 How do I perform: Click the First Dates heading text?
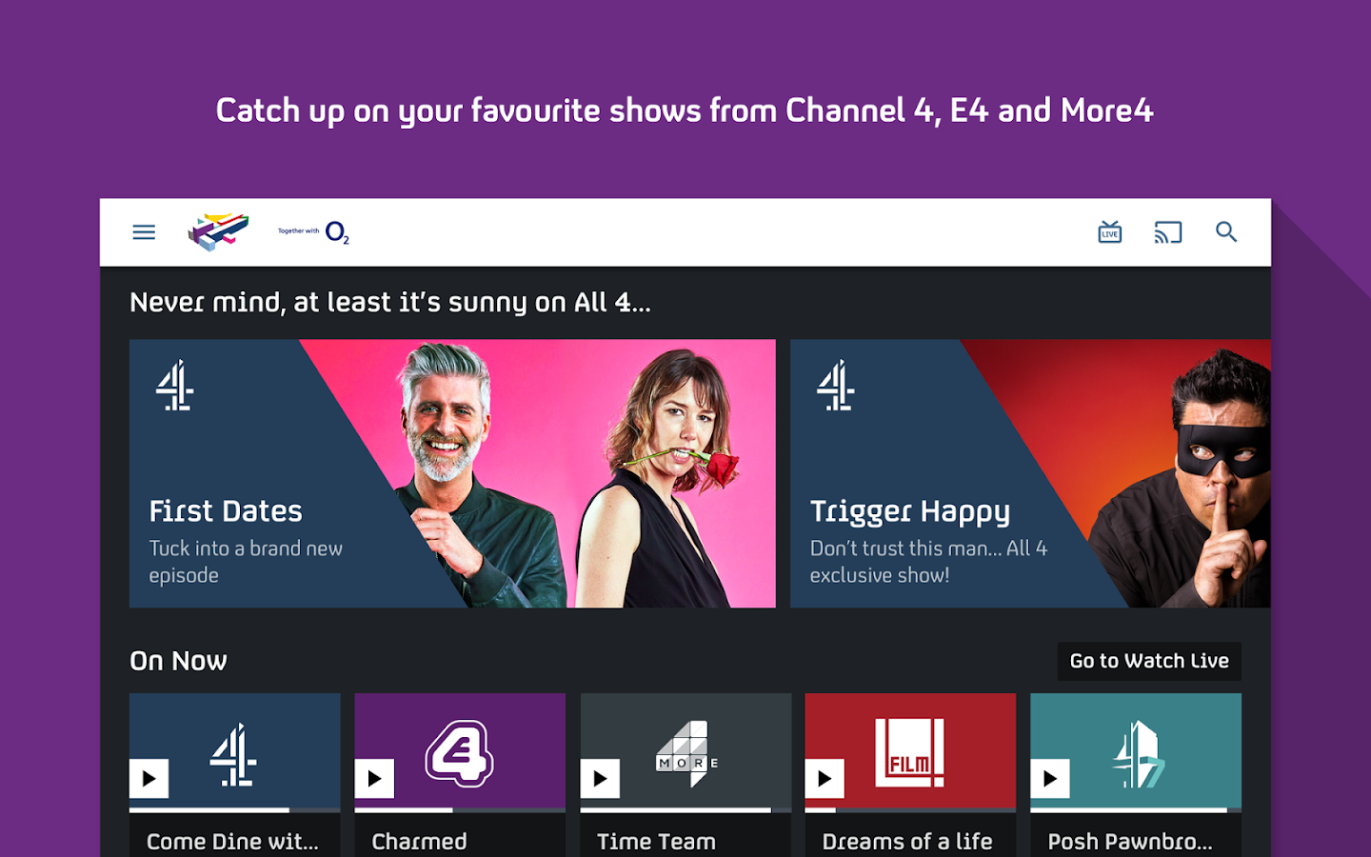[x=226, y=511]
